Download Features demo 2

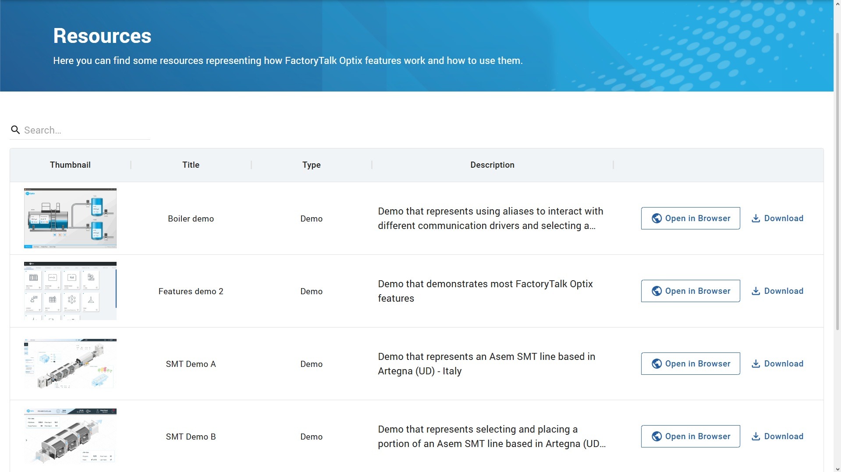click(x=777, y=291)
